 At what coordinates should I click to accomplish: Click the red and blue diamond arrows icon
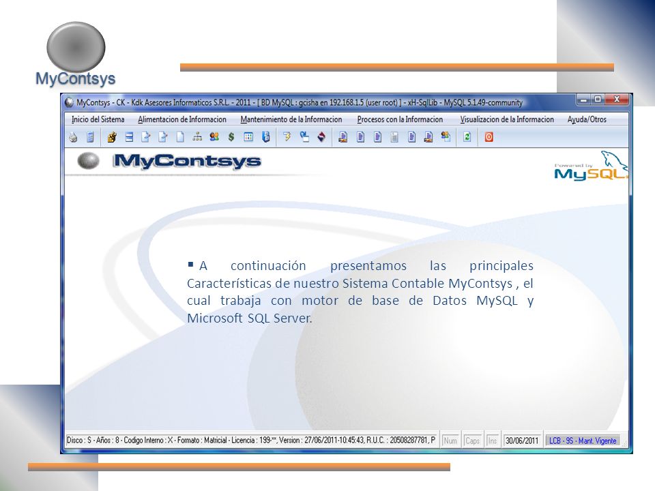[x=321, y=137]
